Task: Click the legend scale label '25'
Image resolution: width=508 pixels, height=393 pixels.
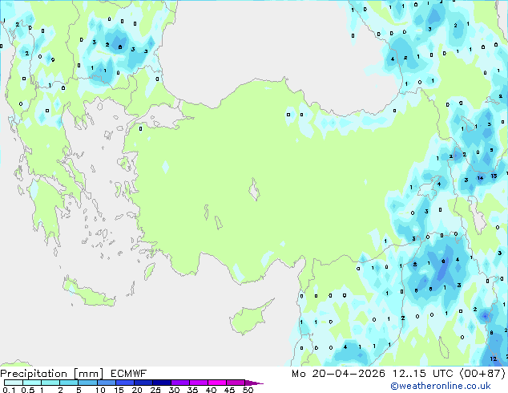Action: pyautogui.click(x=155, y=390)
